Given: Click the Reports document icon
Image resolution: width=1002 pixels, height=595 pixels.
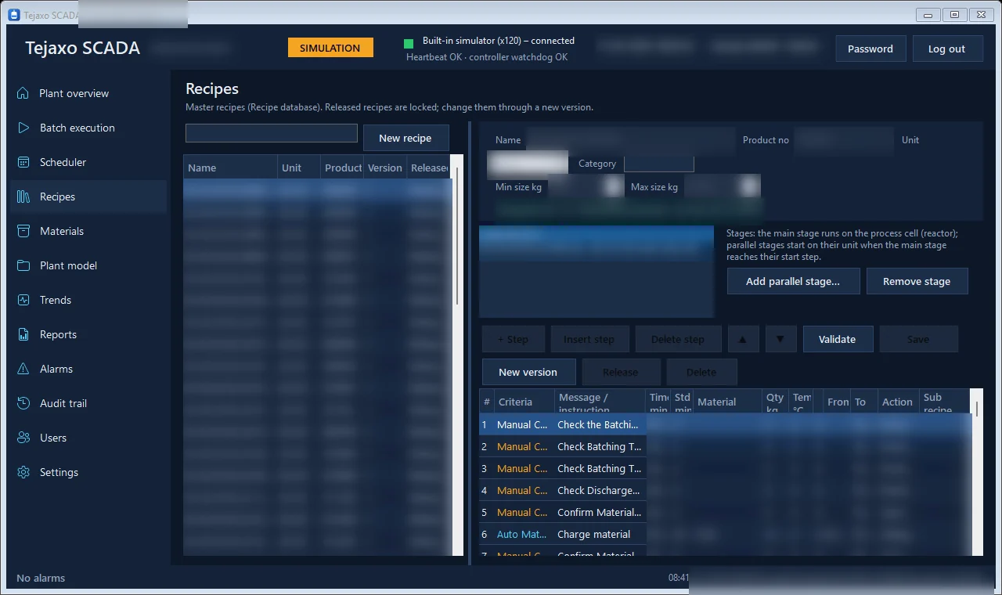Looking at the screenshot, I should [x=23, y=334].
